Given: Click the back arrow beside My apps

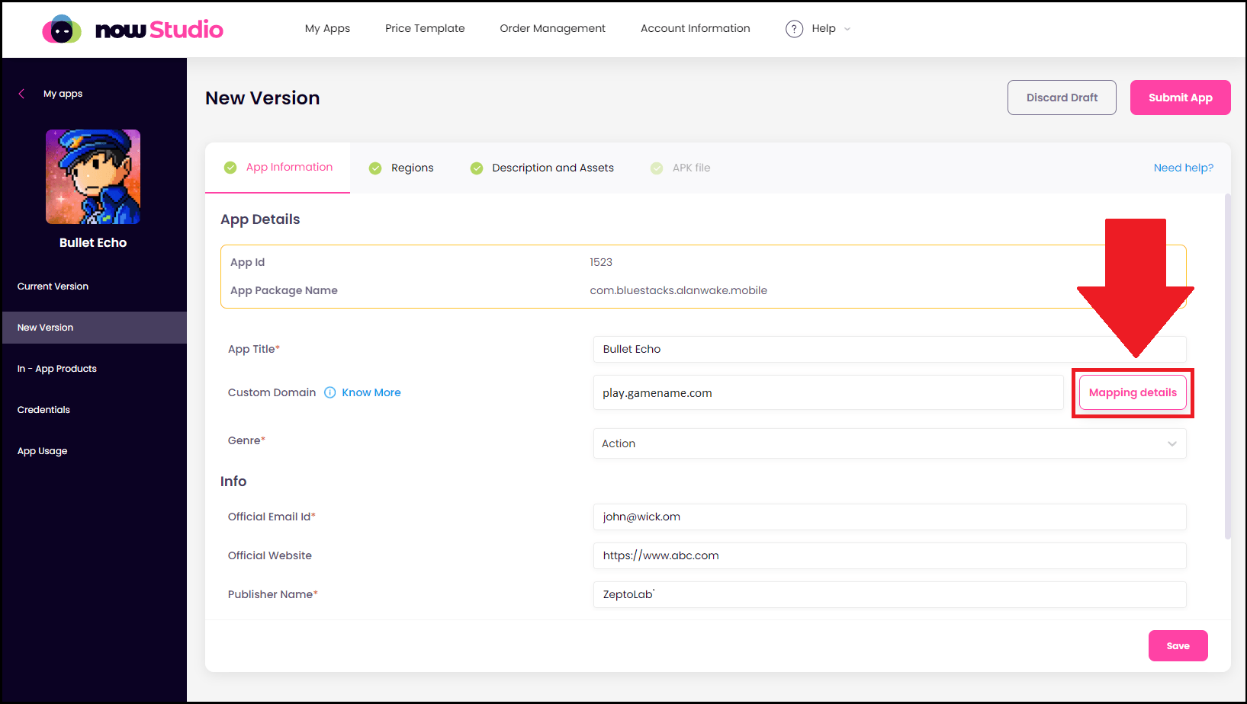Looking at the screenshot, I should pos(21,94).
